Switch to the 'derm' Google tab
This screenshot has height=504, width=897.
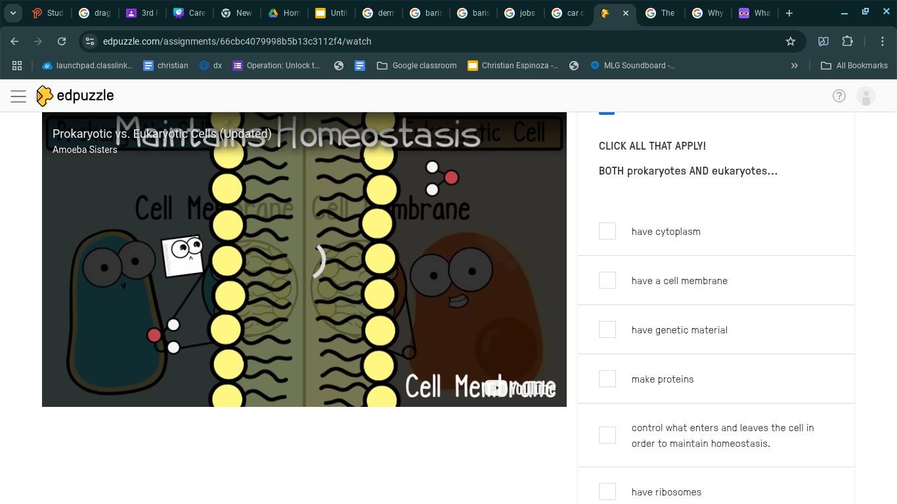coord(379,13)
